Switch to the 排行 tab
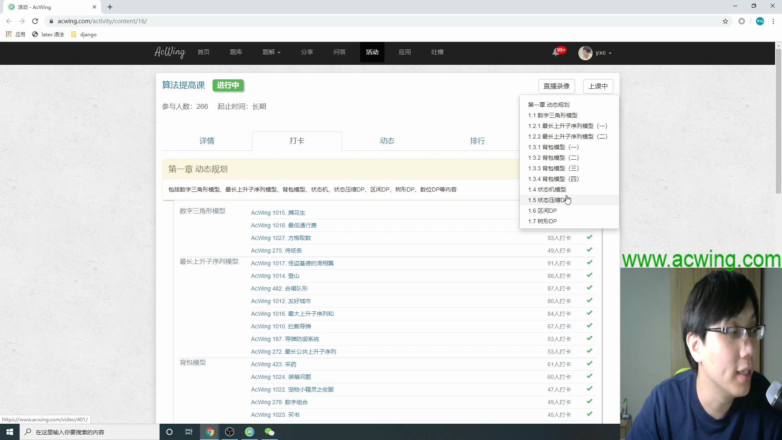 pos(477,141)
